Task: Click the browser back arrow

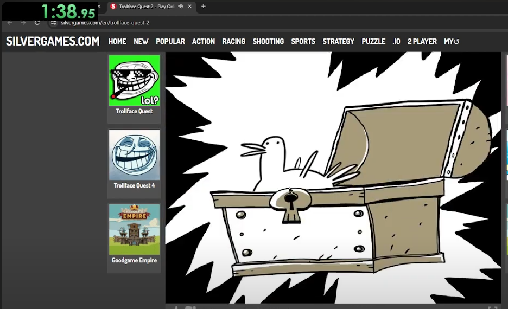Action: point(10,23)
